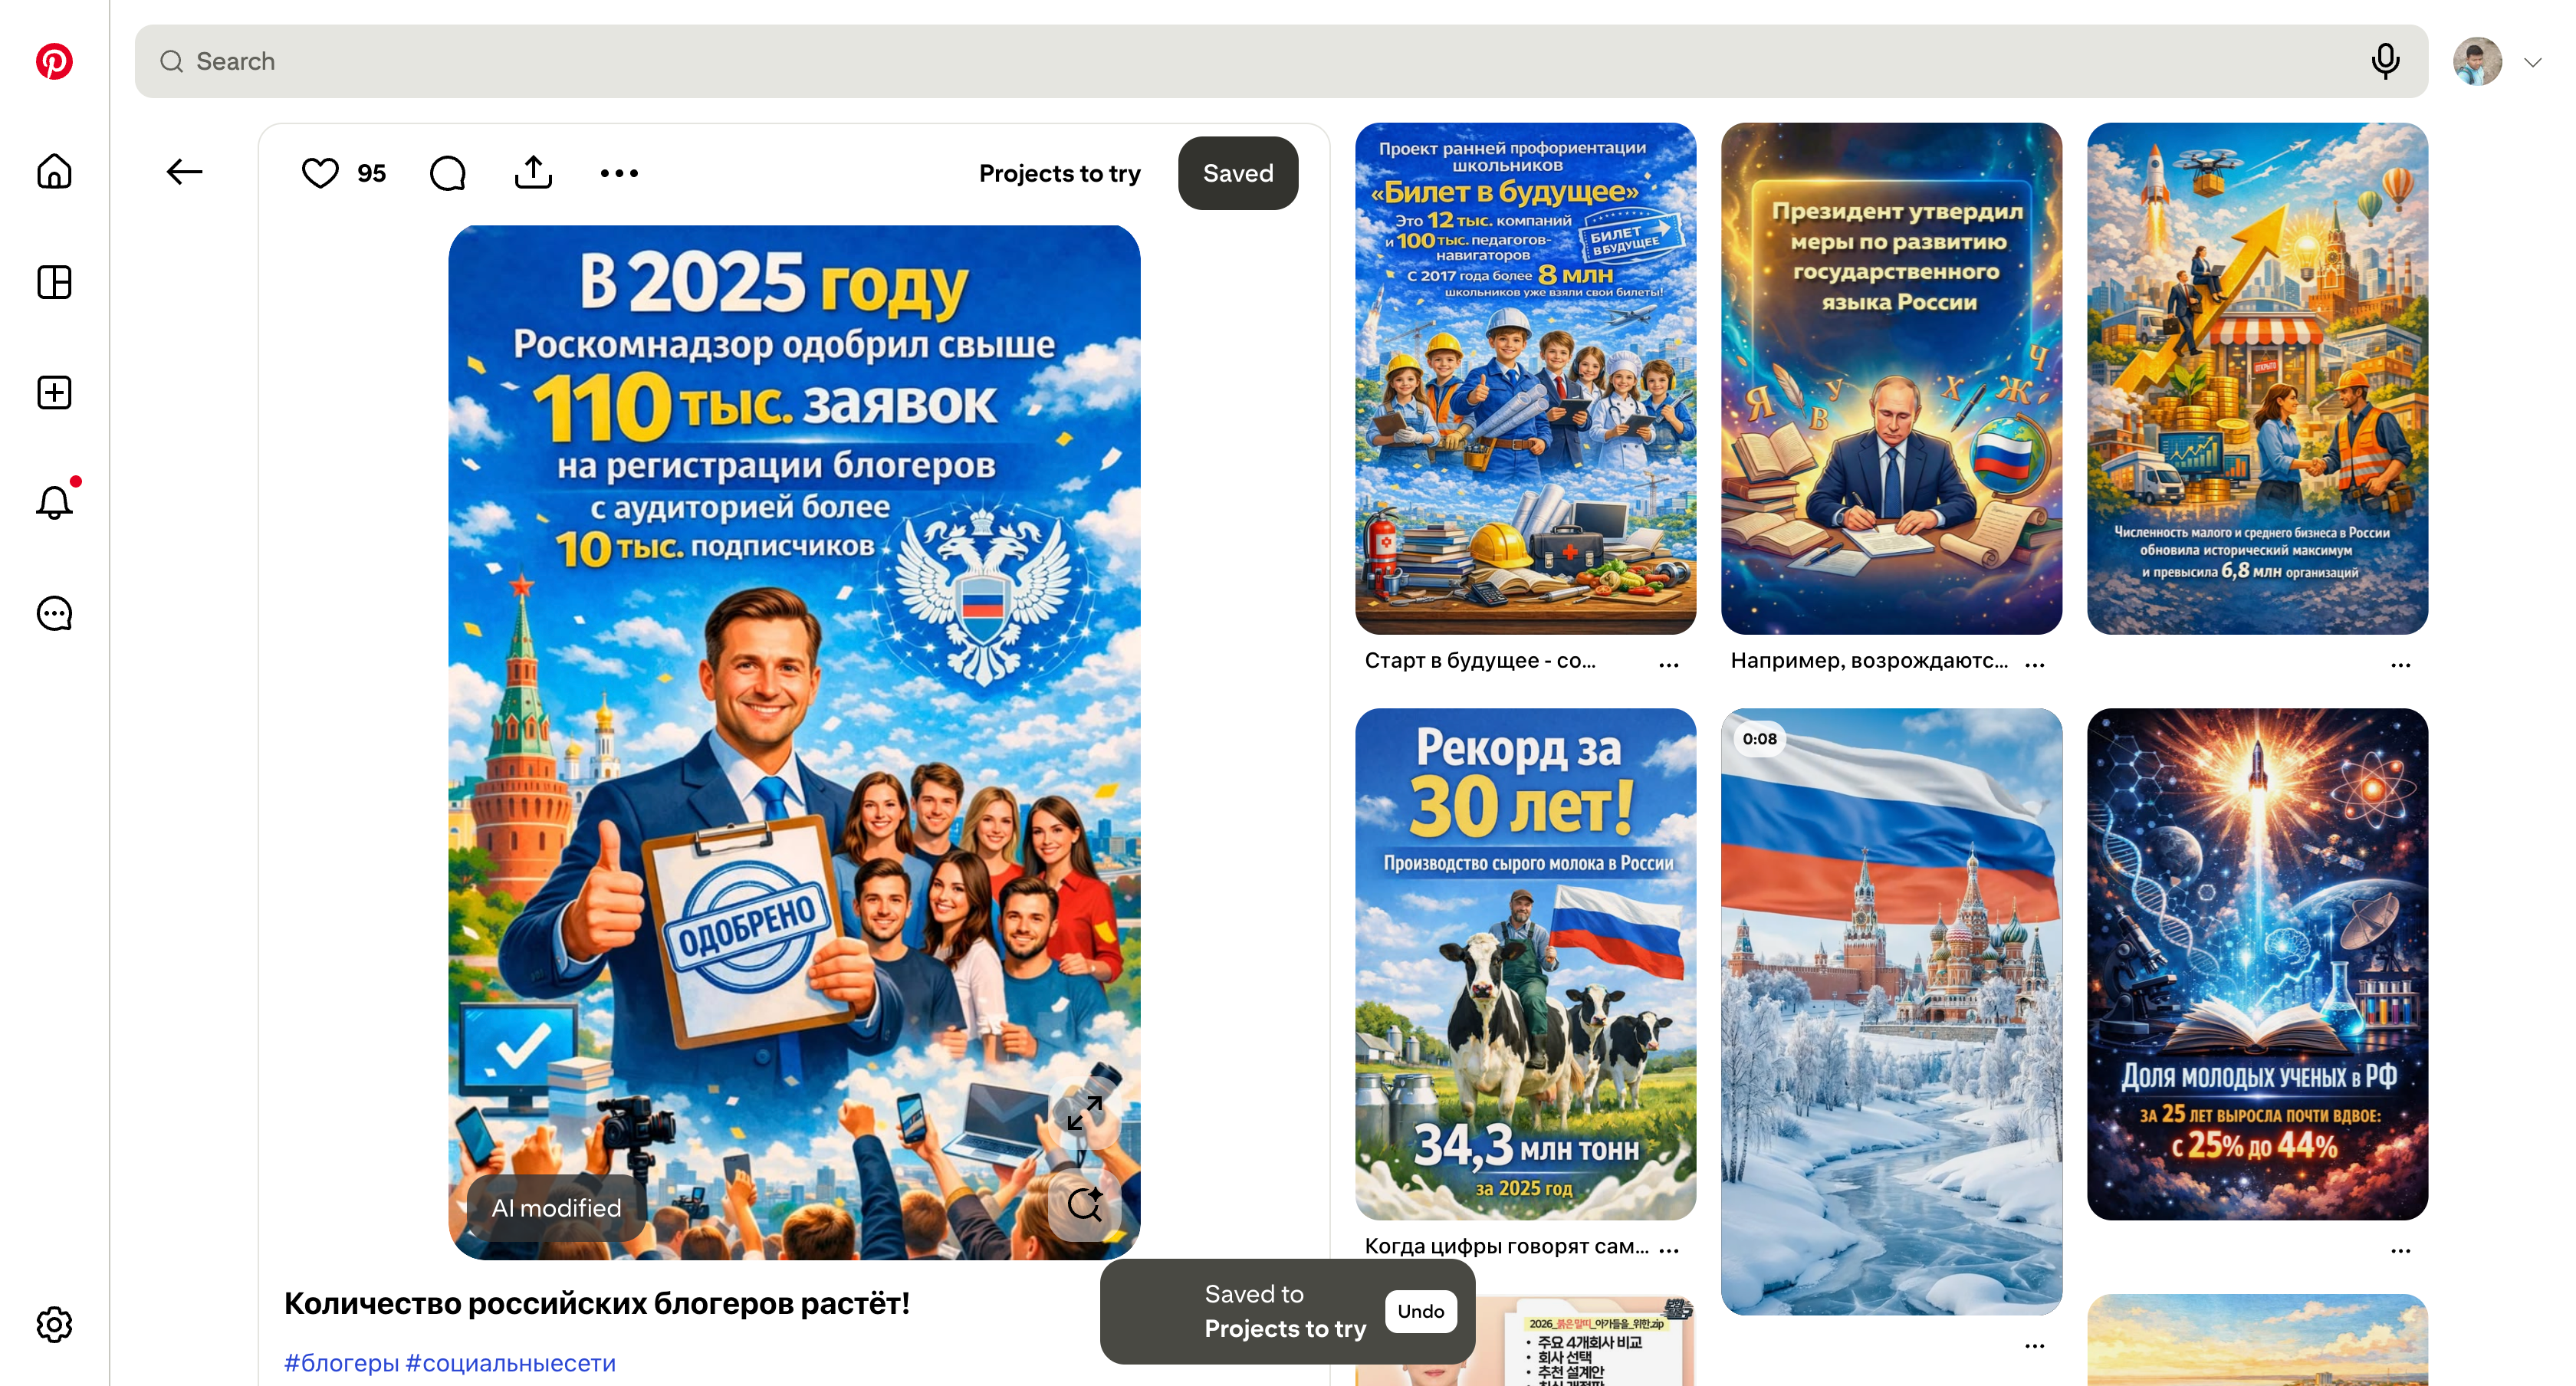Open the Рекорд за 30 лет pin

coord(1525,964)
